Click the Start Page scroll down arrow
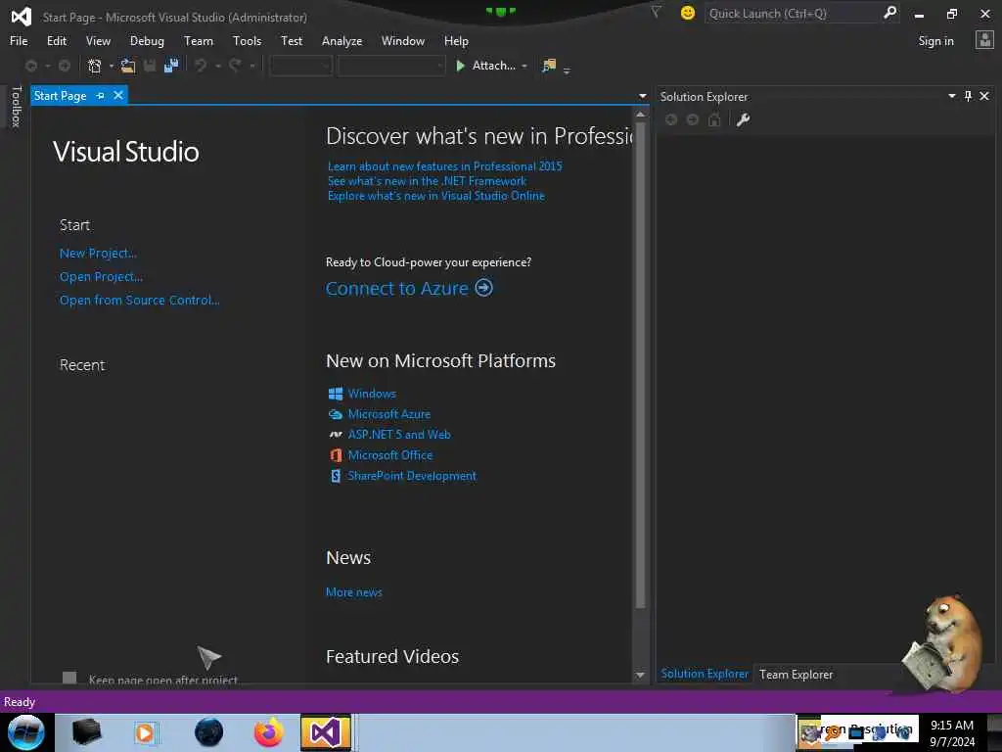 coord(640,676)
